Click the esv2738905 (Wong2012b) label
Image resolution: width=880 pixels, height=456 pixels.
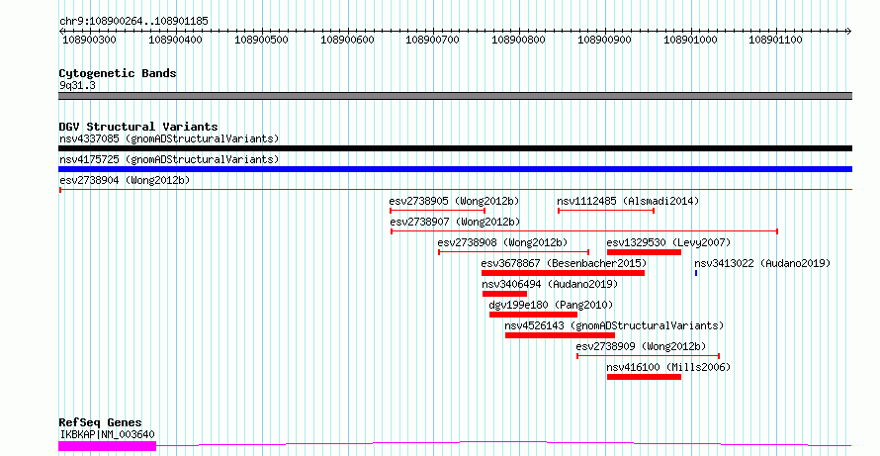(454, 201)
